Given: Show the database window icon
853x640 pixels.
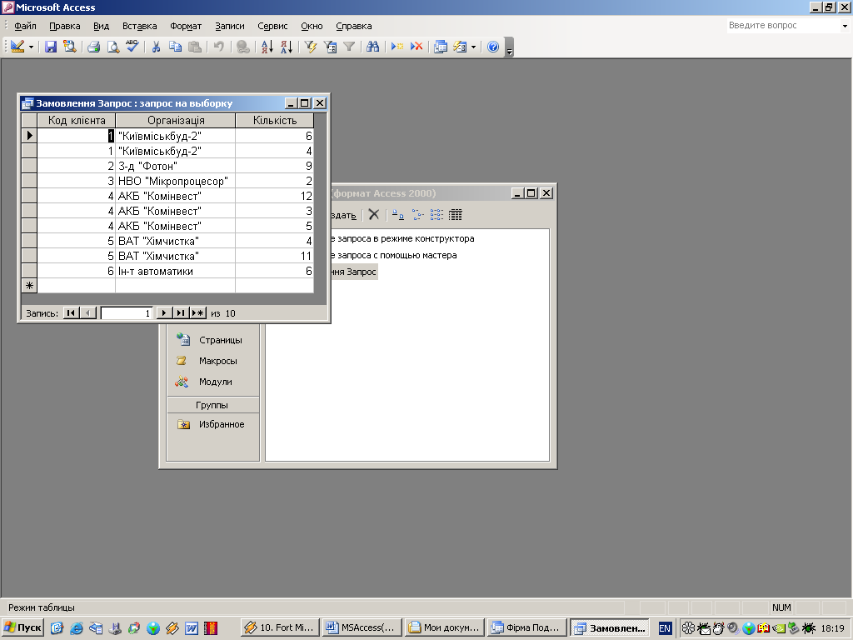Looking at the screenshot, I should pyautogui.click(x=441, y=47).
